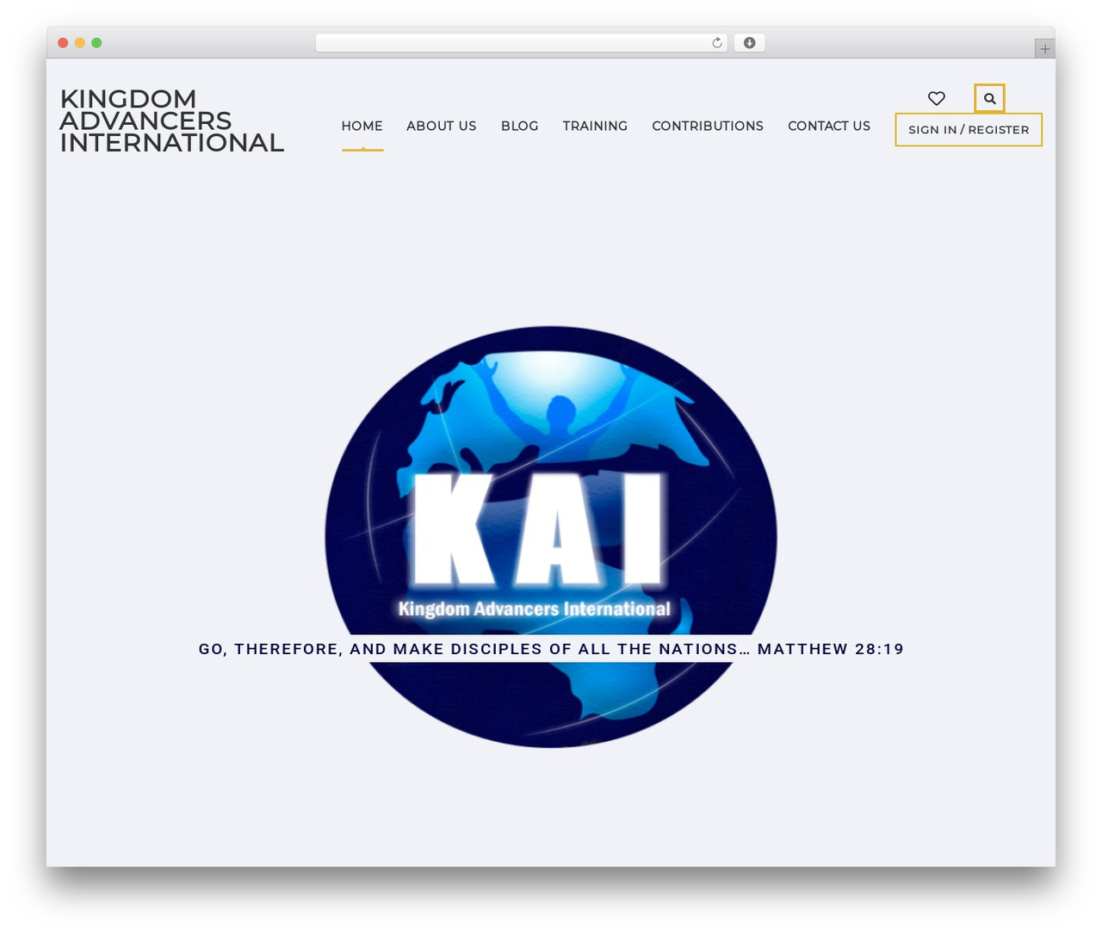
Task: Minimize the window with yellow button
Action: (79, 43)
